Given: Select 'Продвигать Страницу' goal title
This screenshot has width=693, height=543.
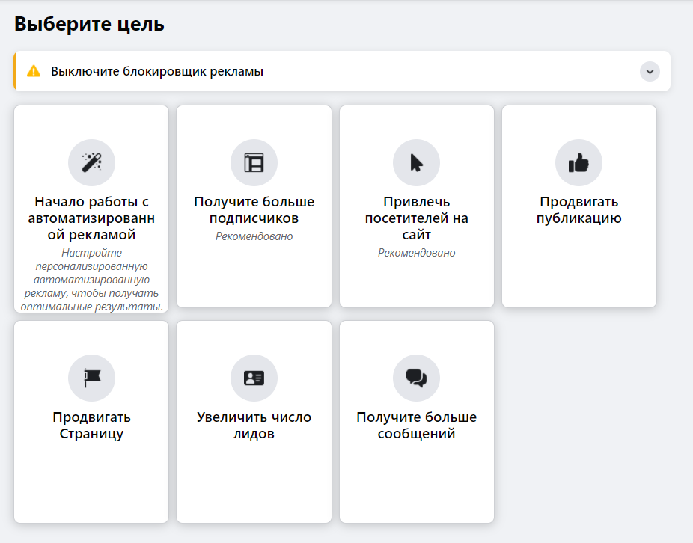Looking at the screenshot, I should click(x=91, y=426).
